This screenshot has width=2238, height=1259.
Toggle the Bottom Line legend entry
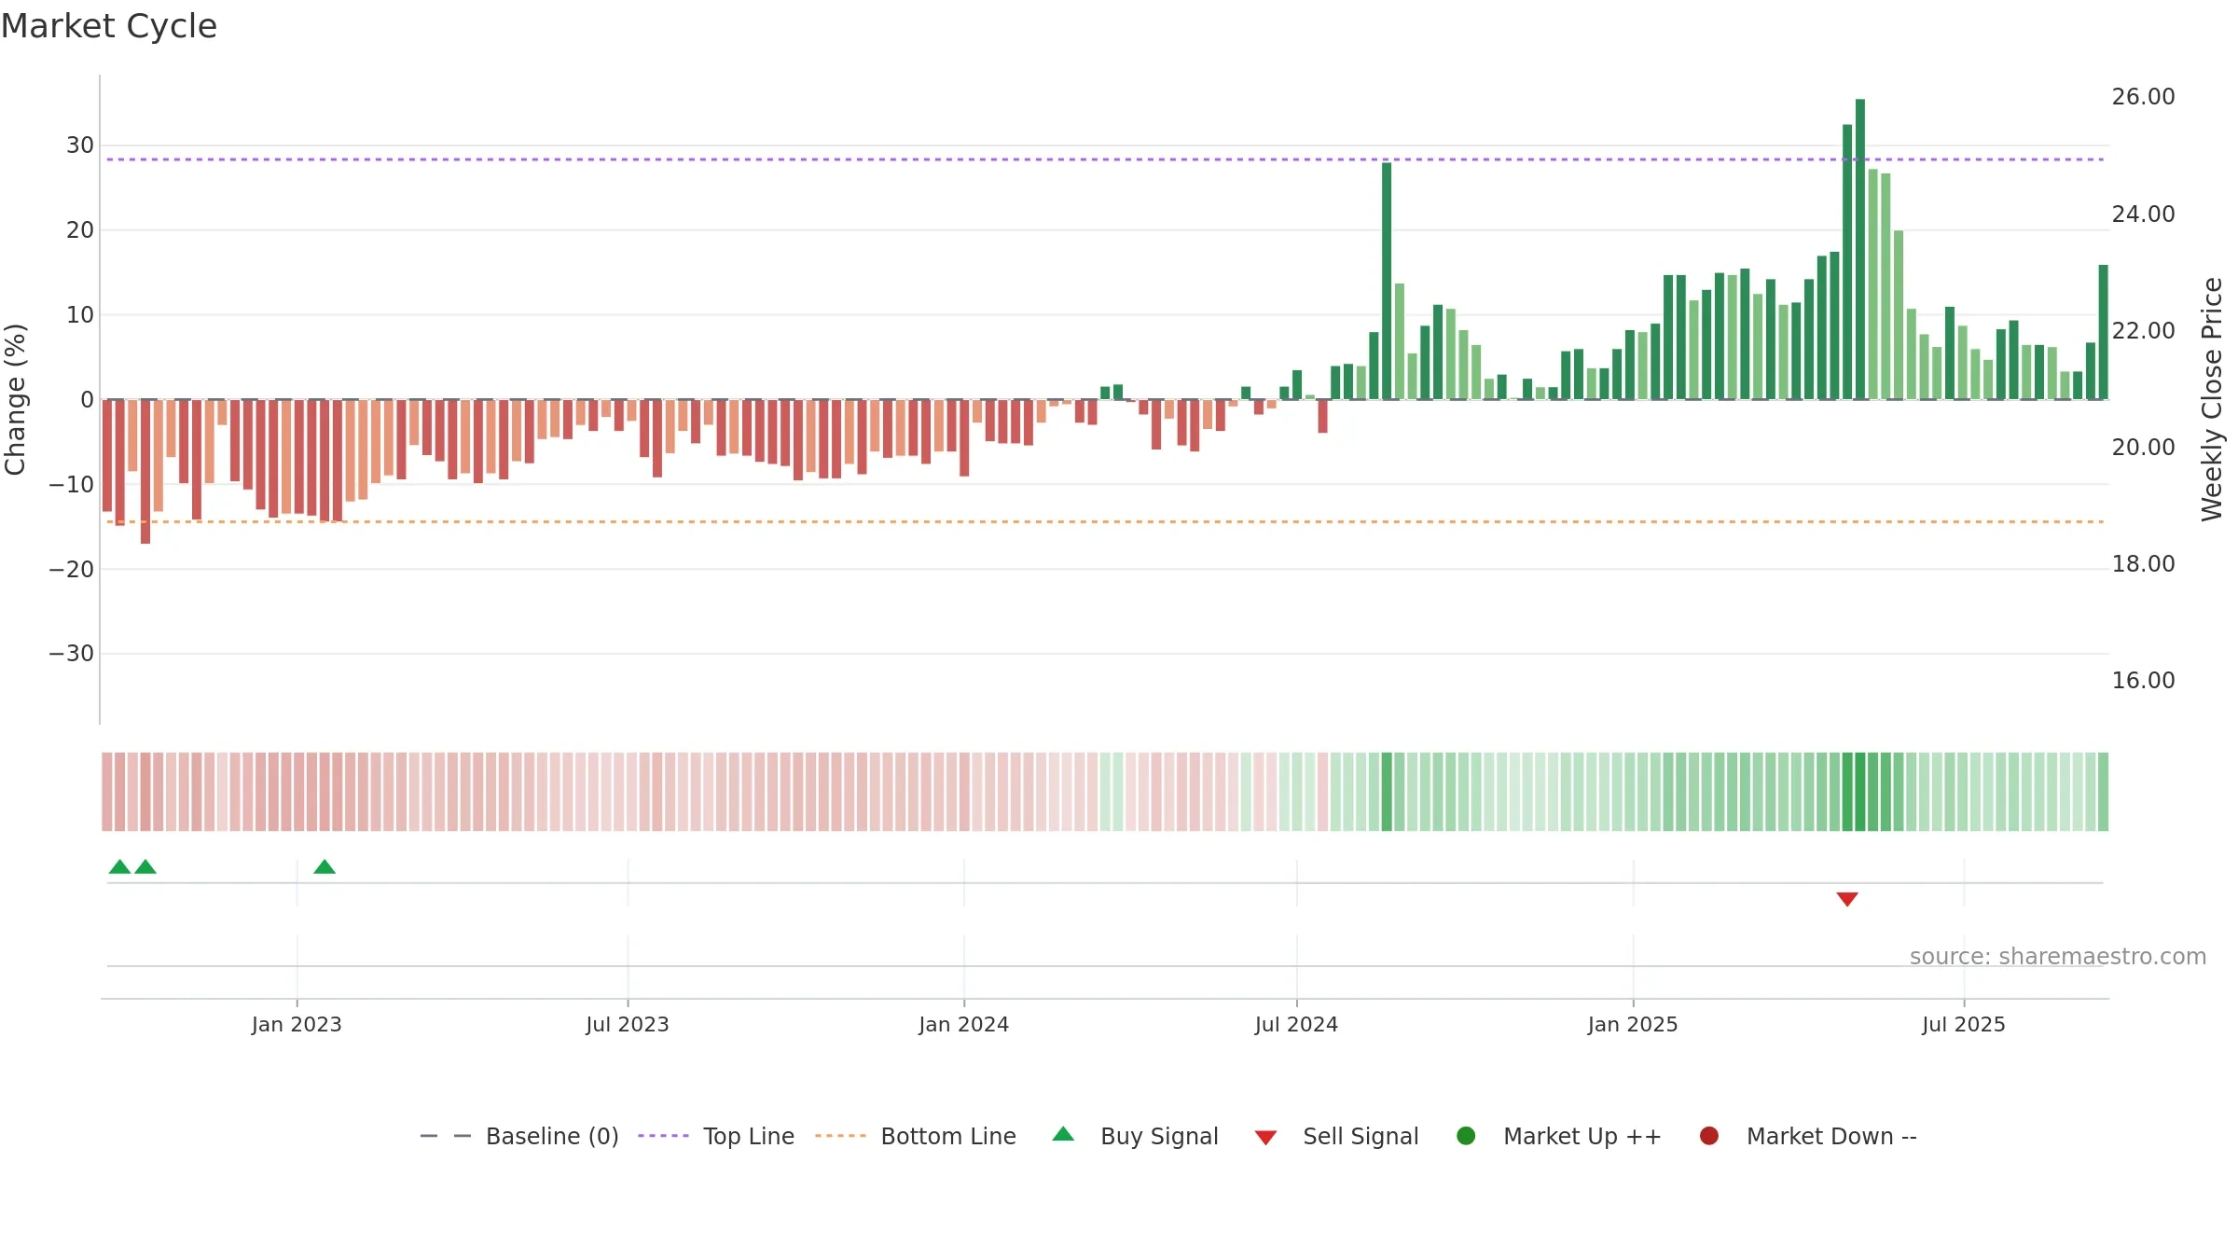click(x=916, y=1136)
